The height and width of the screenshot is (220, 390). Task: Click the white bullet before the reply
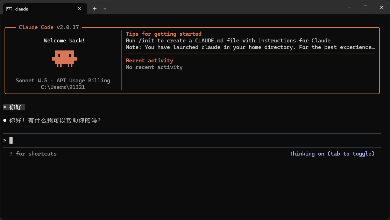[5, 121]
